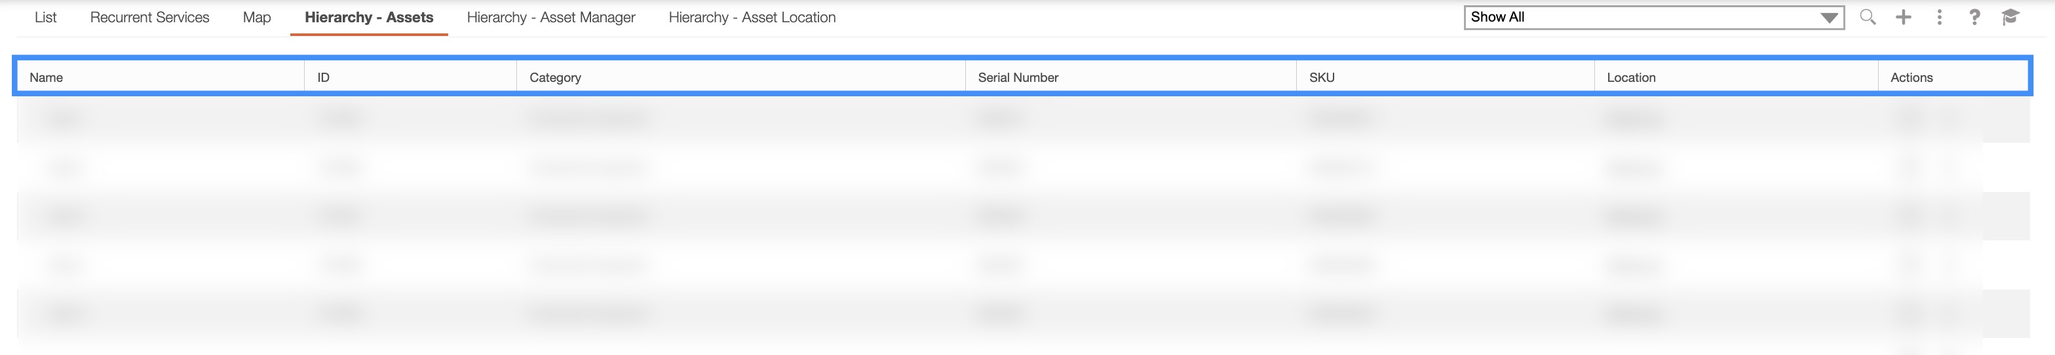
Task: Open Hierarchy - Asset Location tab
Action: pyautogui.click(x=752, y=18)
